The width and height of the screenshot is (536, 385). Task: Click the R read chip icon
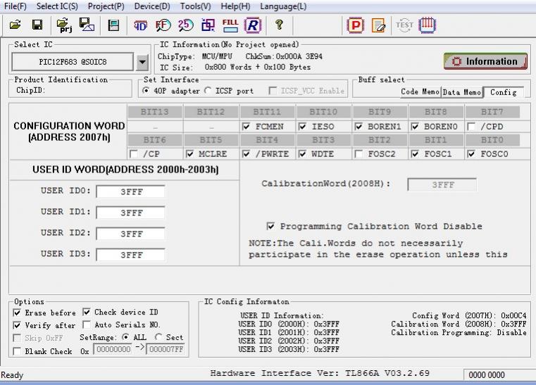point(252,25)
